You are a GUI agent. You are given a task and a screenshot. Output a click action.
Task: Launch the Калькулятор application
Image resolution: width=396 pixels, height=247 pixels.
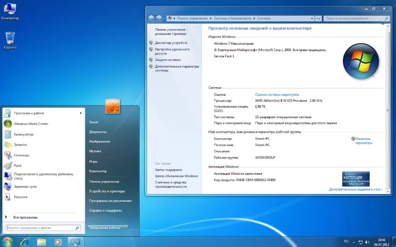[x=23, y=134]
